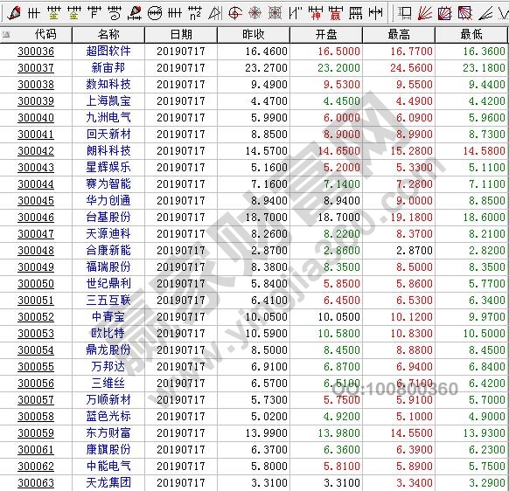The image size is (509, 491).
Task: Sort by the 开盘 column header
Action: [326, 34]
